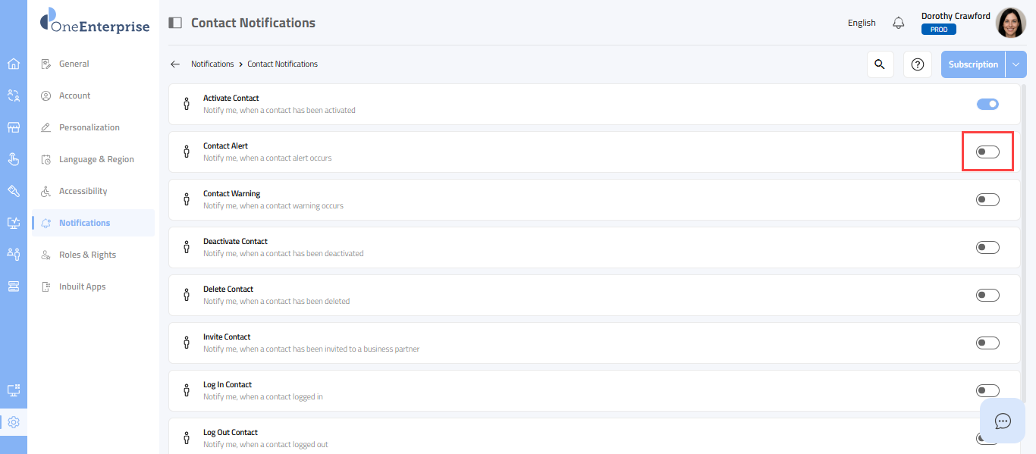1036x454 pixels.
Task: Click the settings gear in left rail
Action: [x=13, y=422]
